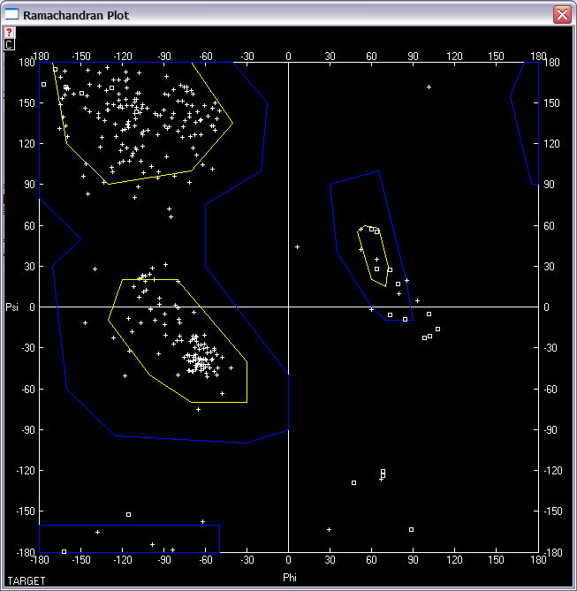Select square residue near phi 90, psi -163
The height and width of the screenshot is (591, 577).
click(412, 529)
